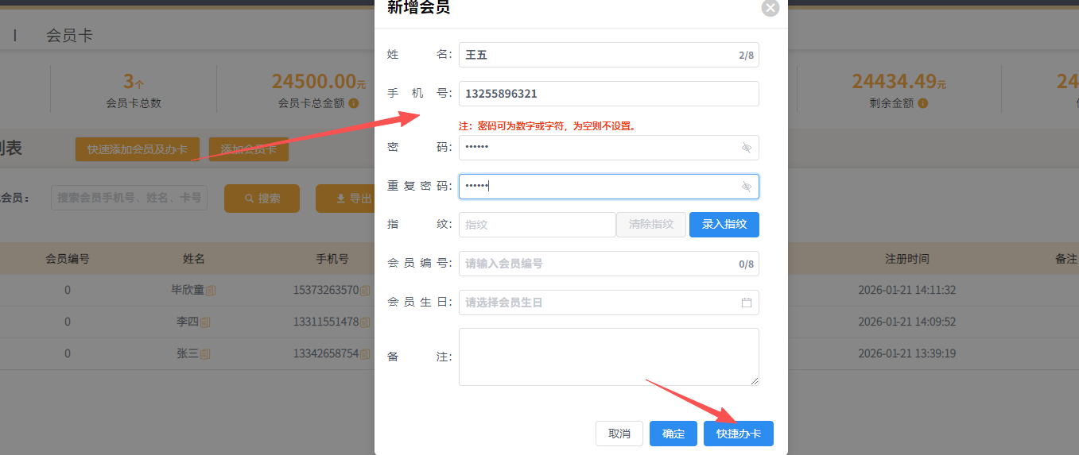The image size is (1079, 455).
Task: Click the red password note text
Action: [547, 126]
